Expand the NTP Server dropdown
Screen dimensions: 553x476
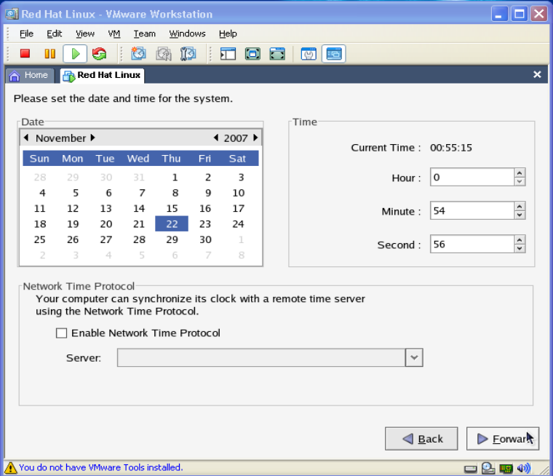pos(414,357)
